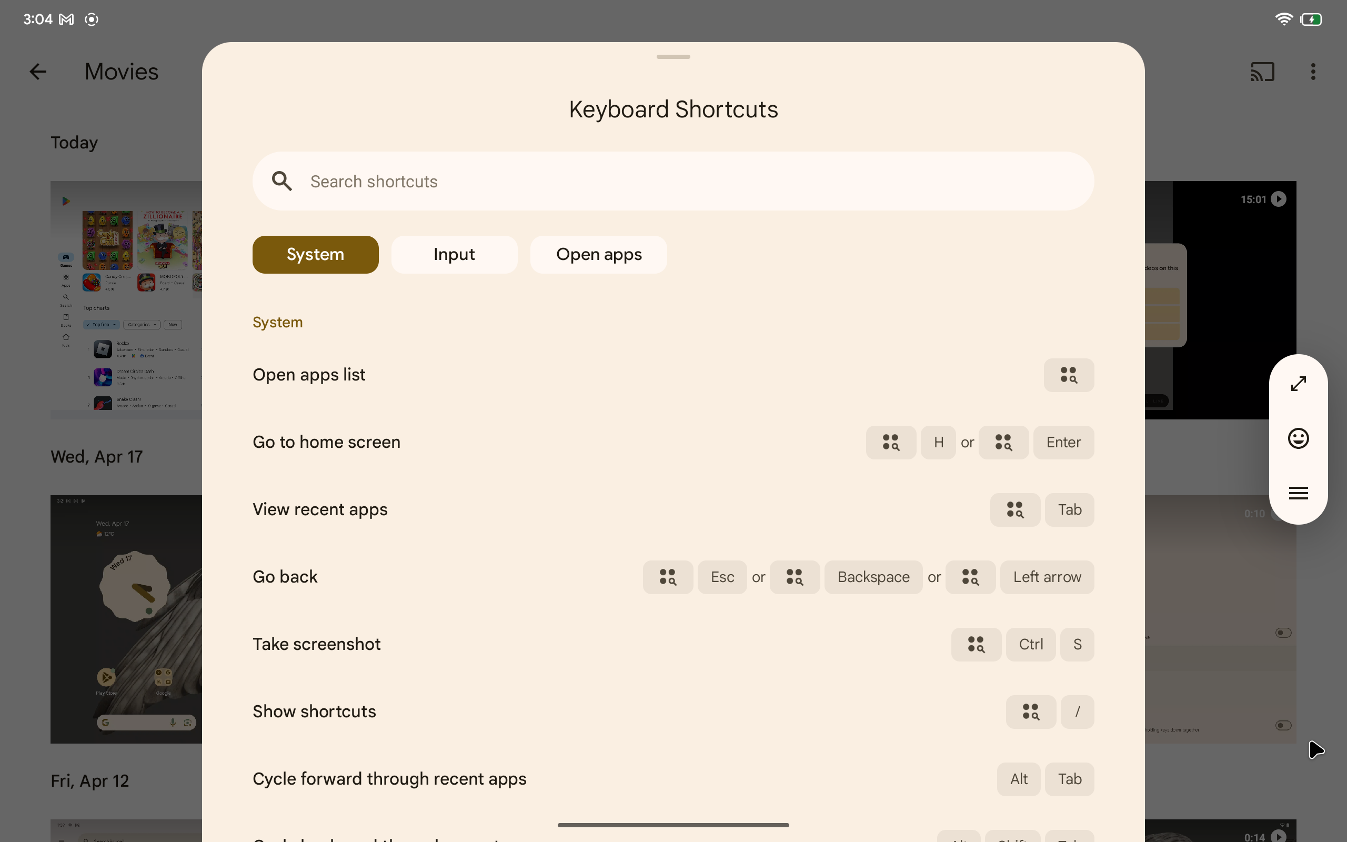This screenshot has height=842, width=1347.
Task: Click the Search shortcuts input field
Action: point(673,181)
